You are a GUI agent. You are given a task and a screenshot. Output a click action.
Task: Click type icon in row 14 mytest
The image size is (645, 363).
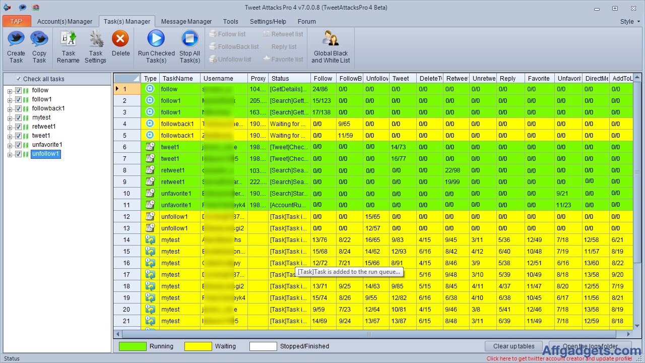(x=150, y=239)
